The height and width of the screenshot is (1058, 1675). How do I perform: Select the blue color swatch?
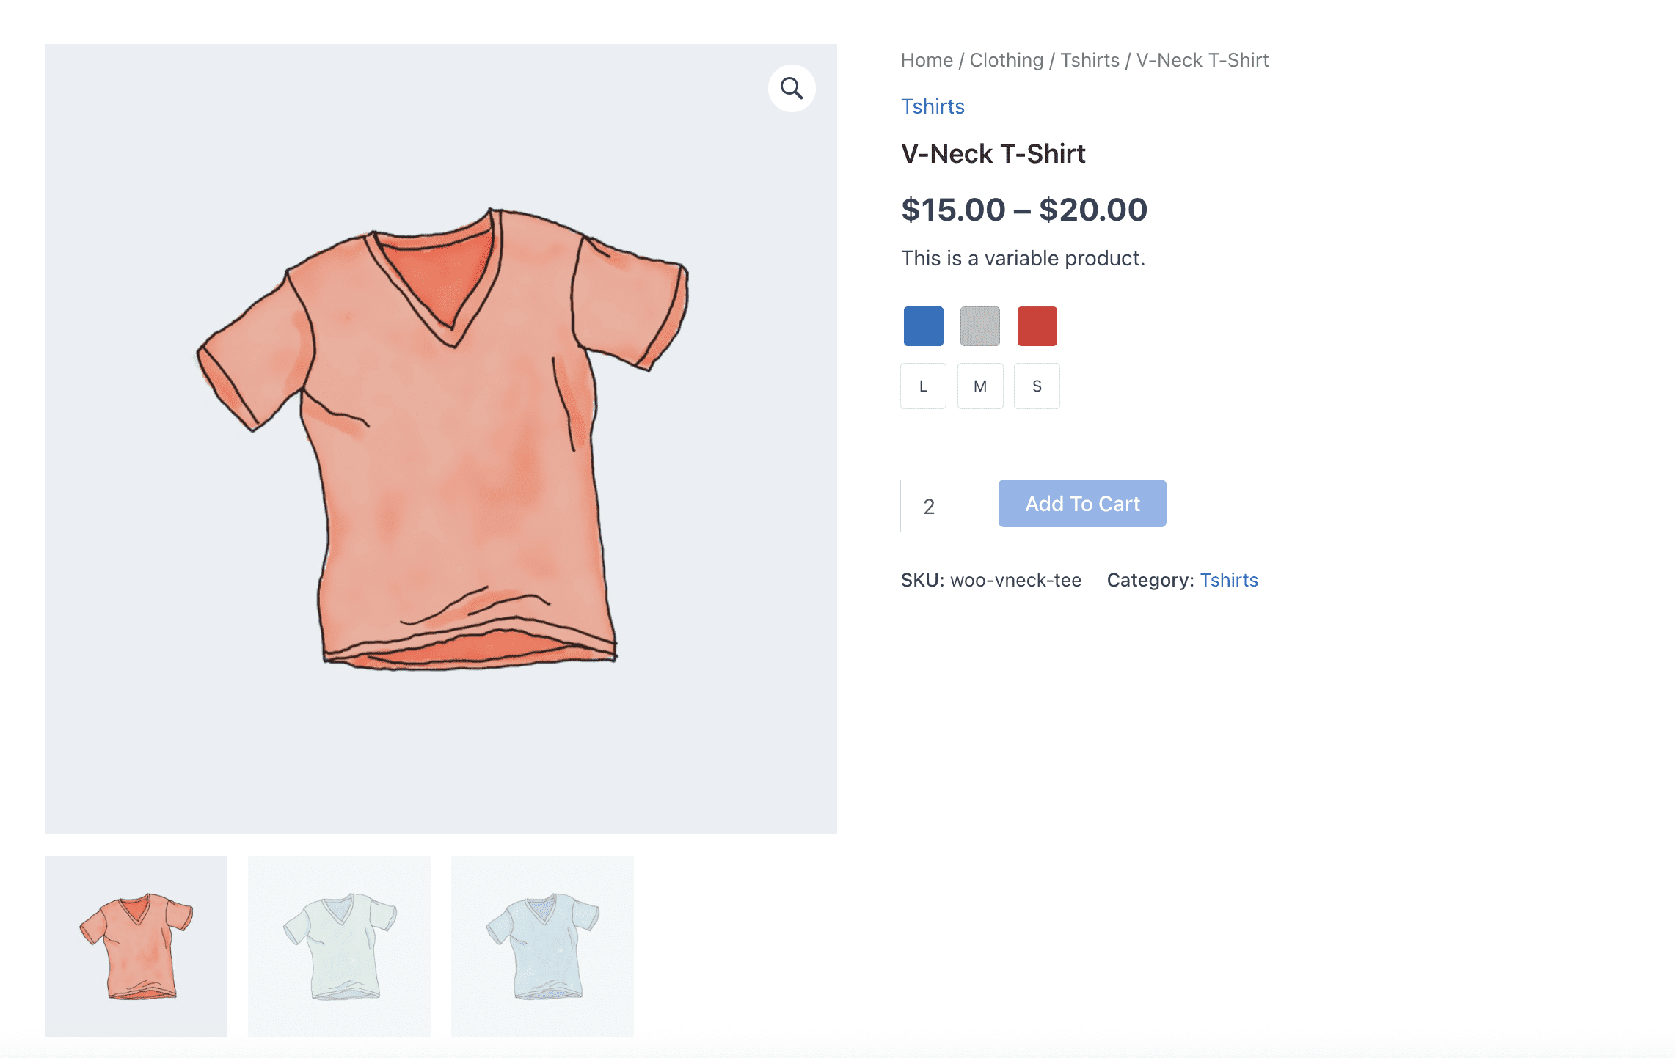click(923, 326)
